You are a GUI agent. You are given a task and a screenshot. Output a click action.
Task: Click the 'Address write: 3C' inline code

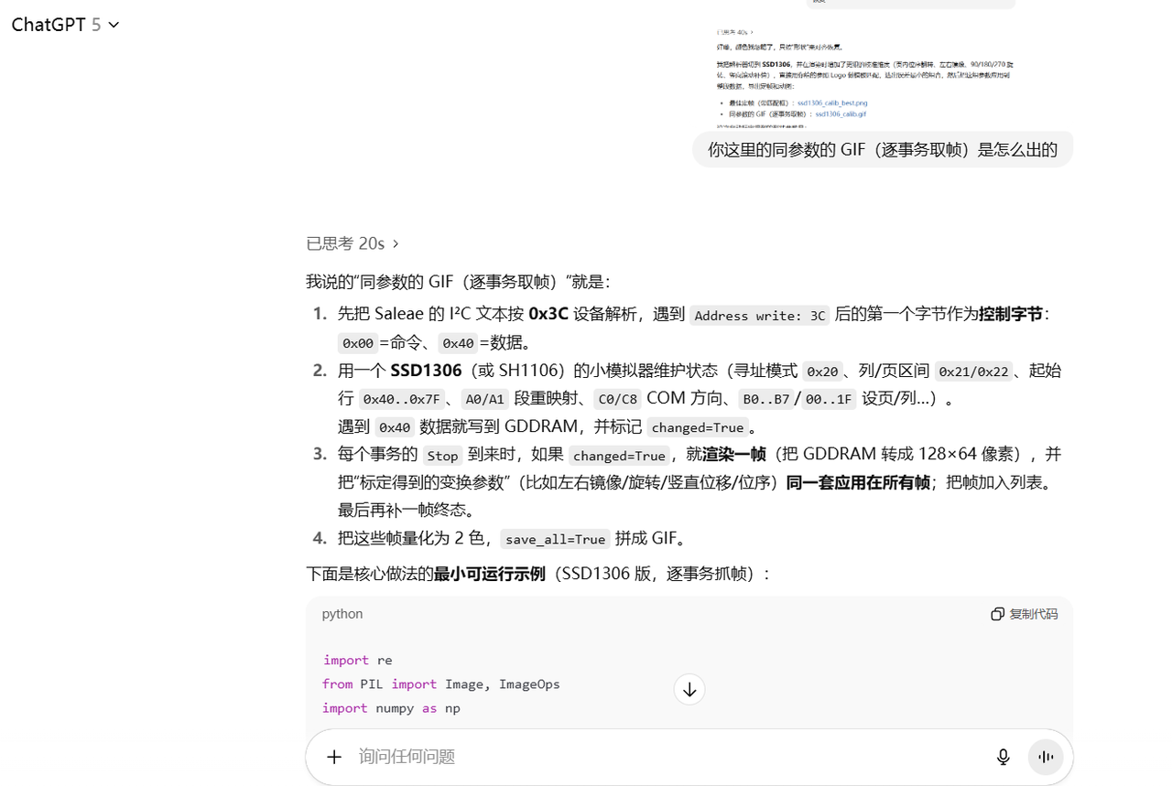point(759,316)
